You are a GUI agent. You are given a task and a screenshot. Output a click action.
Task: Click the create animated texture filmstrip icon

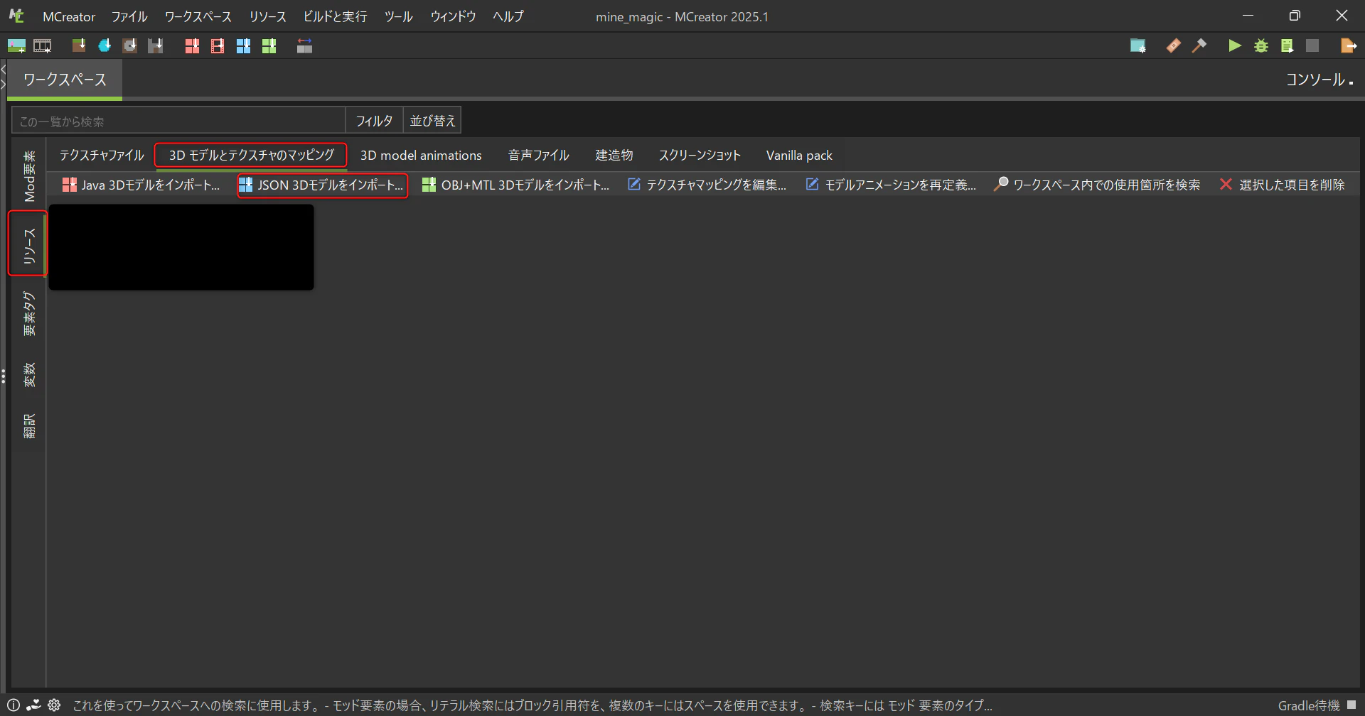[x=43, y=46]
